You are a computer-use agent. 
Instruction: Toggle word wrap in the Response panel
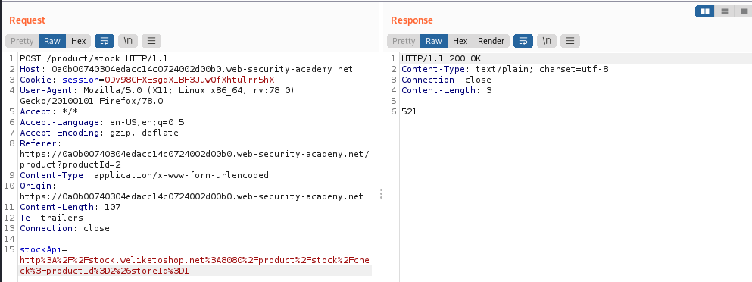tap(523, 41)
